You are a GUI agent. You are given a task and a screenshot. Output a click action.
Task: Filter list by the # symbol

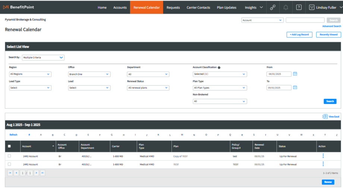pos(29,135)
